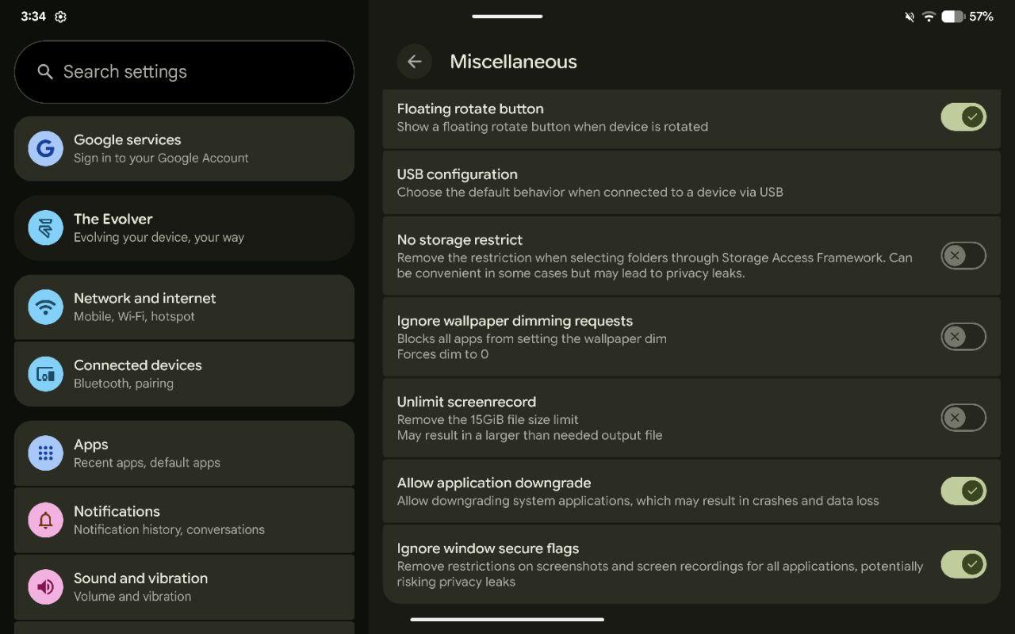
Task: Tap the Connected devices icon
Action: click(46, 374)
